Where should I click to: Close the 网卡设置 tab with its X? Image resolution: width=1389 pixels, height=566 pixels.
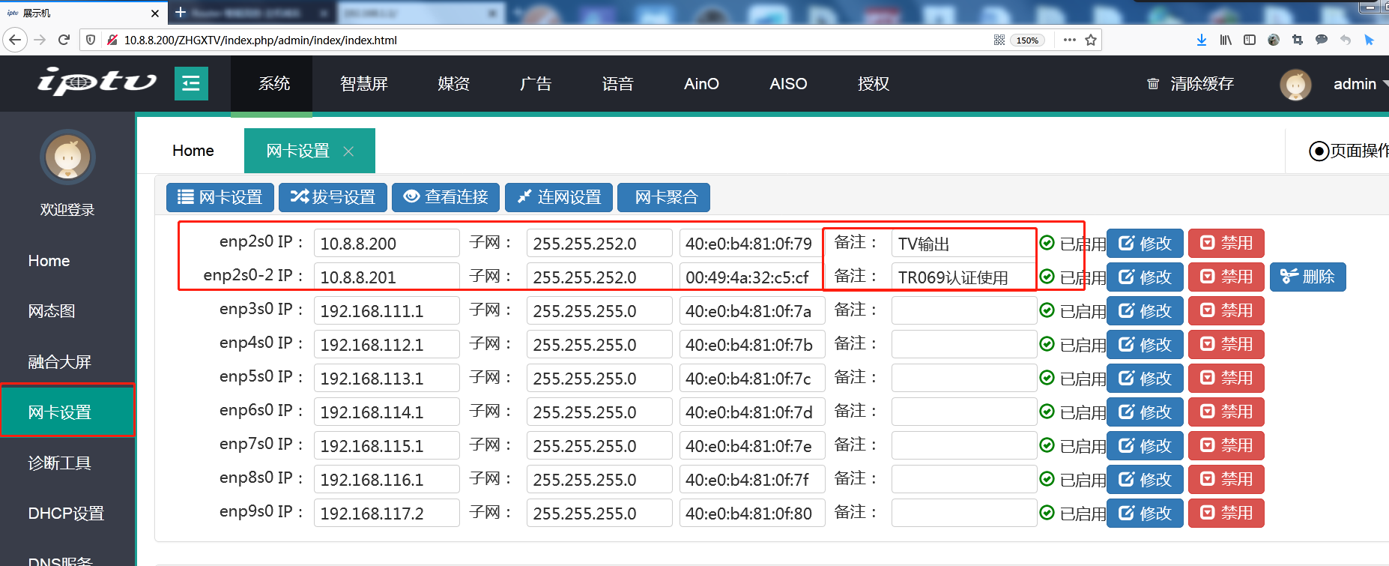[x=348, y=151]
